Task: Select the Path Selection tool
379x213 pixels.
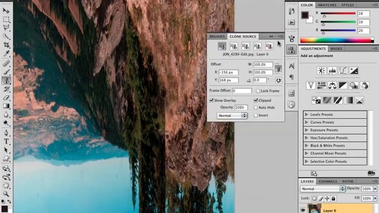Action: [x=6, y=150]
